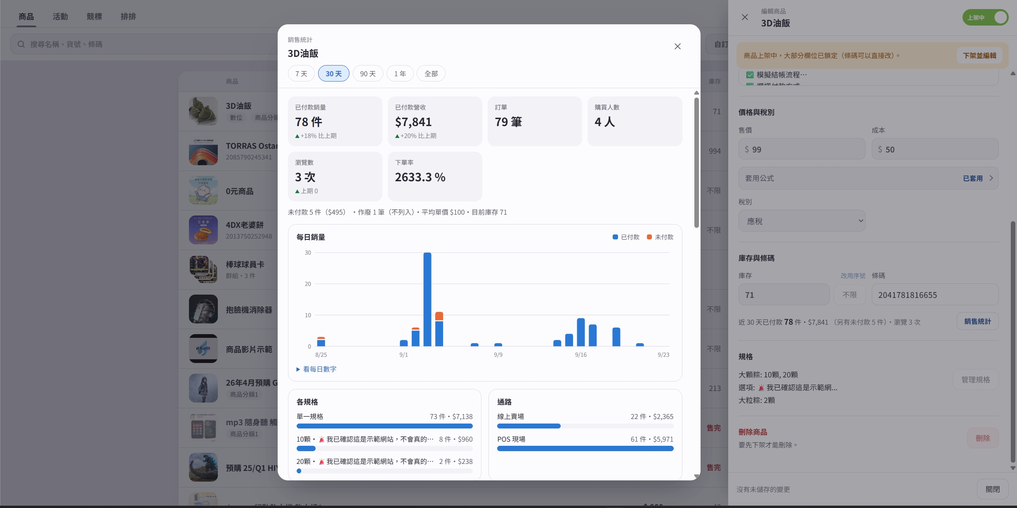Select the 30 天 time range
The width and height of the screenshot is (1017, 508).
[333, 73]
